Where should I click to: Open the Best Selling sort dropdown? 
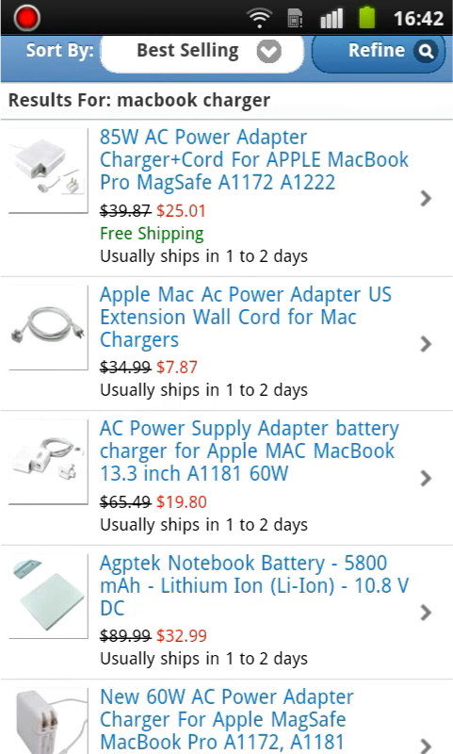pos(202,52)
